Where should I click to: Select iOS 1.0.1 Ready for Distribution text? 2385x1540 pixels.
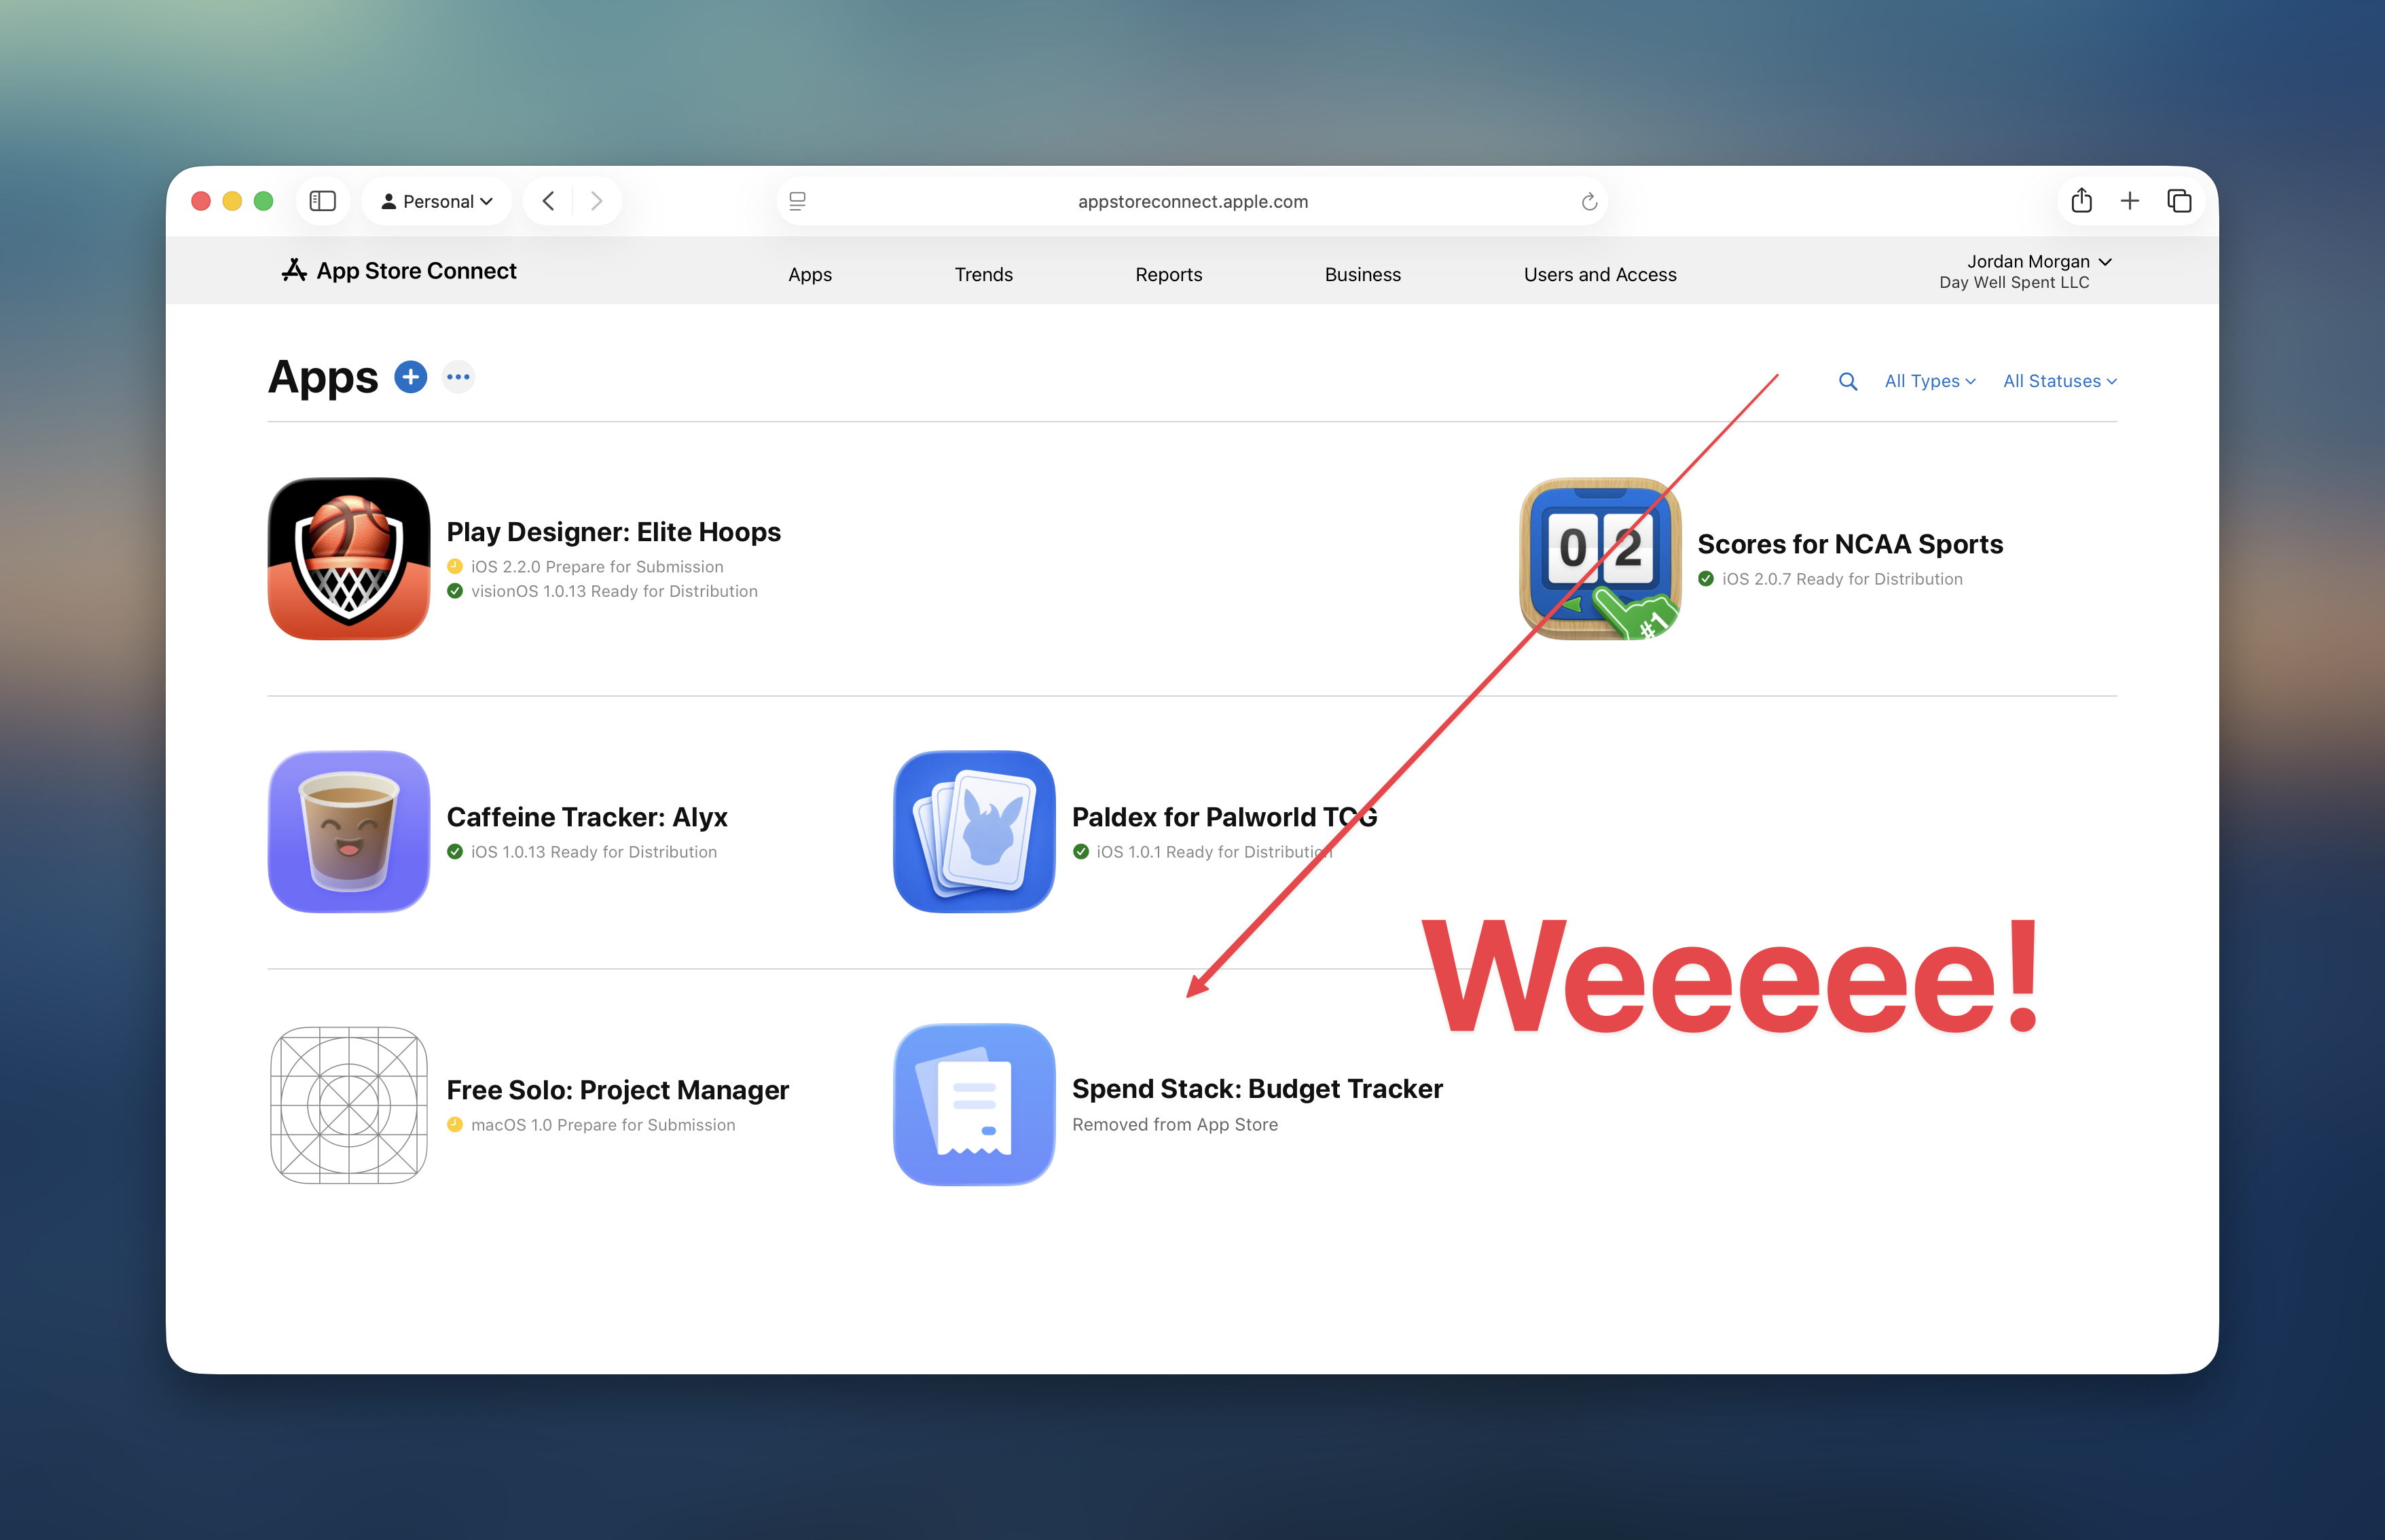(1215, 852)
